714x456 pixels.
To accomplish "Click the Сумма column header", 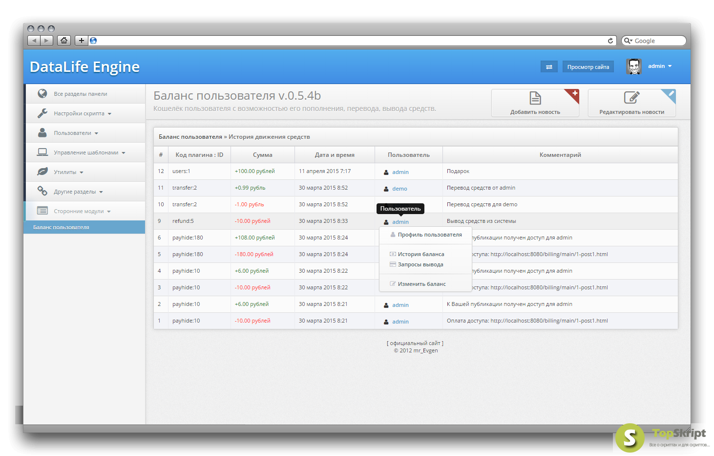I will coord(263,155).
